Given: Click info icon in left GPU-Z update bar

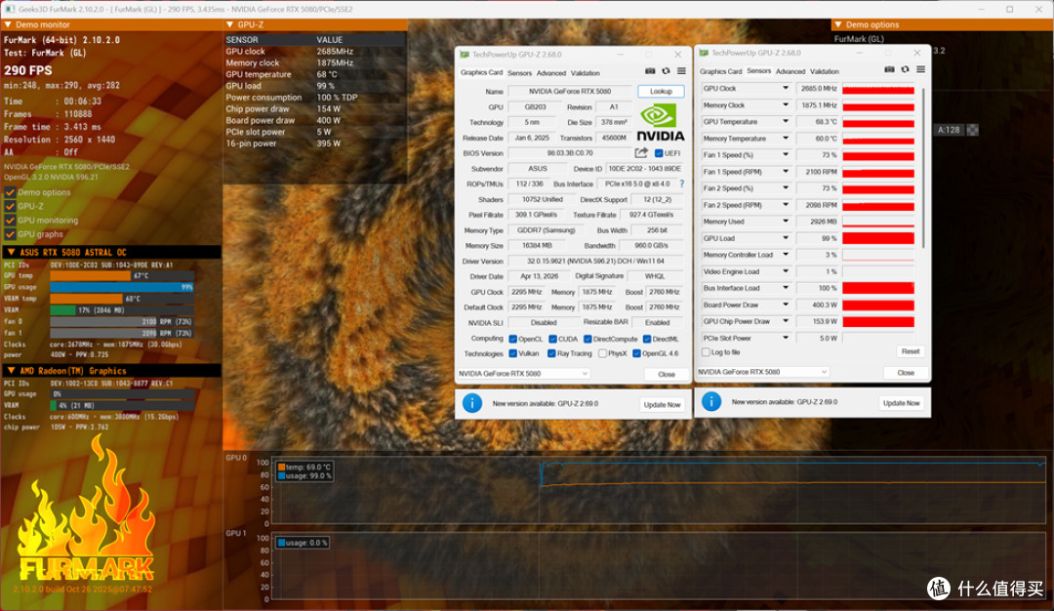Looking at the screenshot, I should tap(472, 403).
